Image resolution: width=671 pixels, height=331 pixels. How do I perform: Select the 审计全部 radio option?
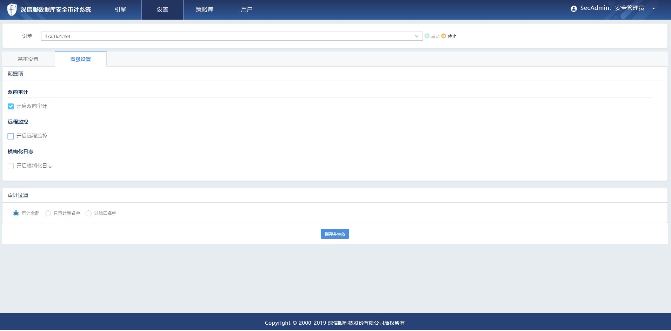tap(16, 213)
